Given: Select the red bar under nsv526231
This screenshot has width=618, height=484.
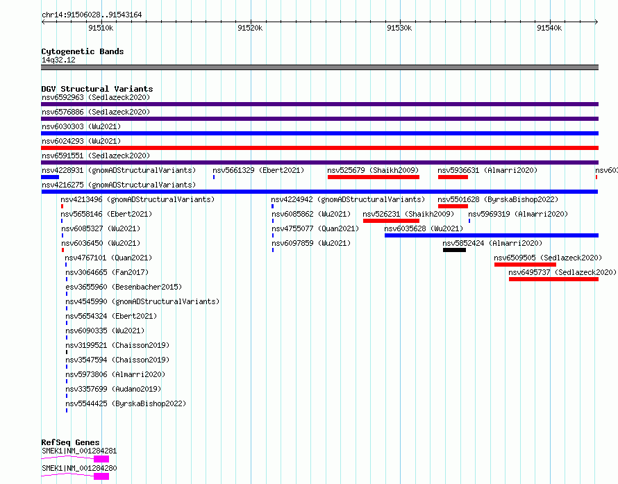Looking at the screenshot, I should 391,221.
